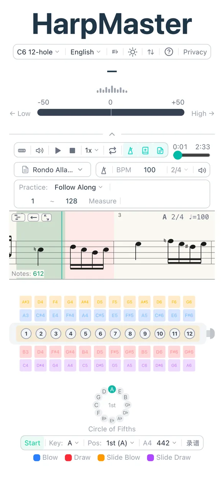Start playback with the Play button
The width and height of the screenshot is (224, 485).
(57, 150)
